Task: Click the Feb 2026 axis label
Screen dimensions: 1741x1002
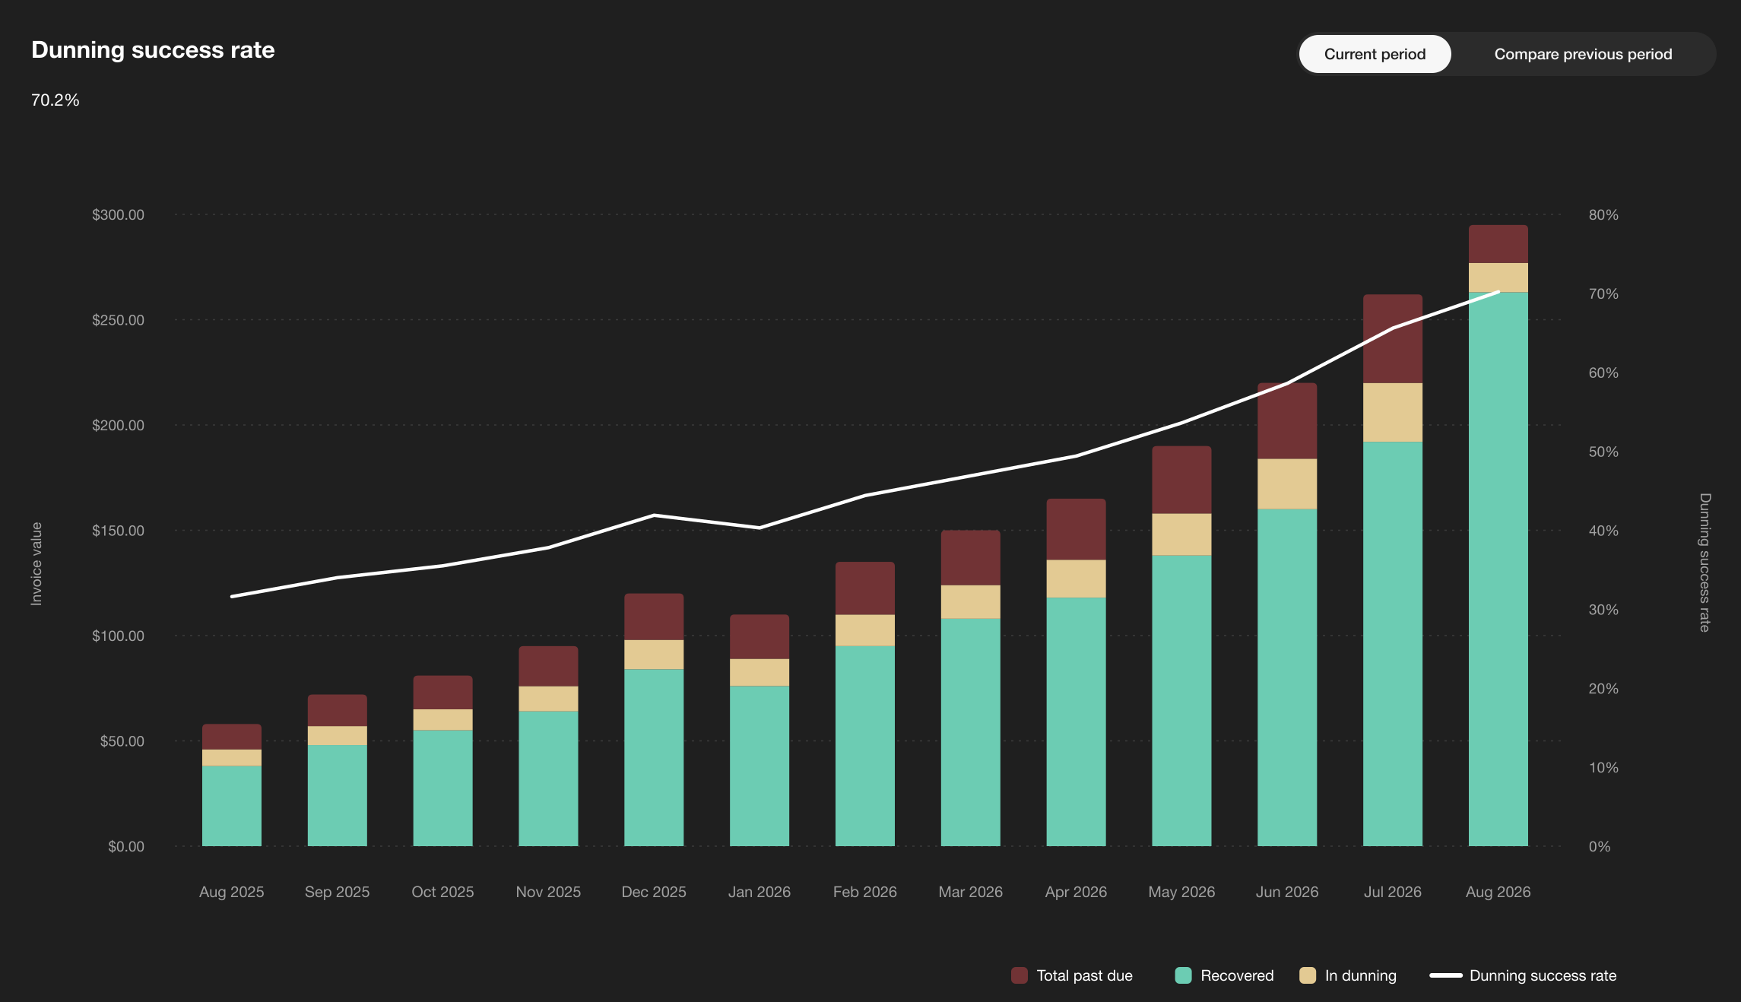Action: [865, 892]
